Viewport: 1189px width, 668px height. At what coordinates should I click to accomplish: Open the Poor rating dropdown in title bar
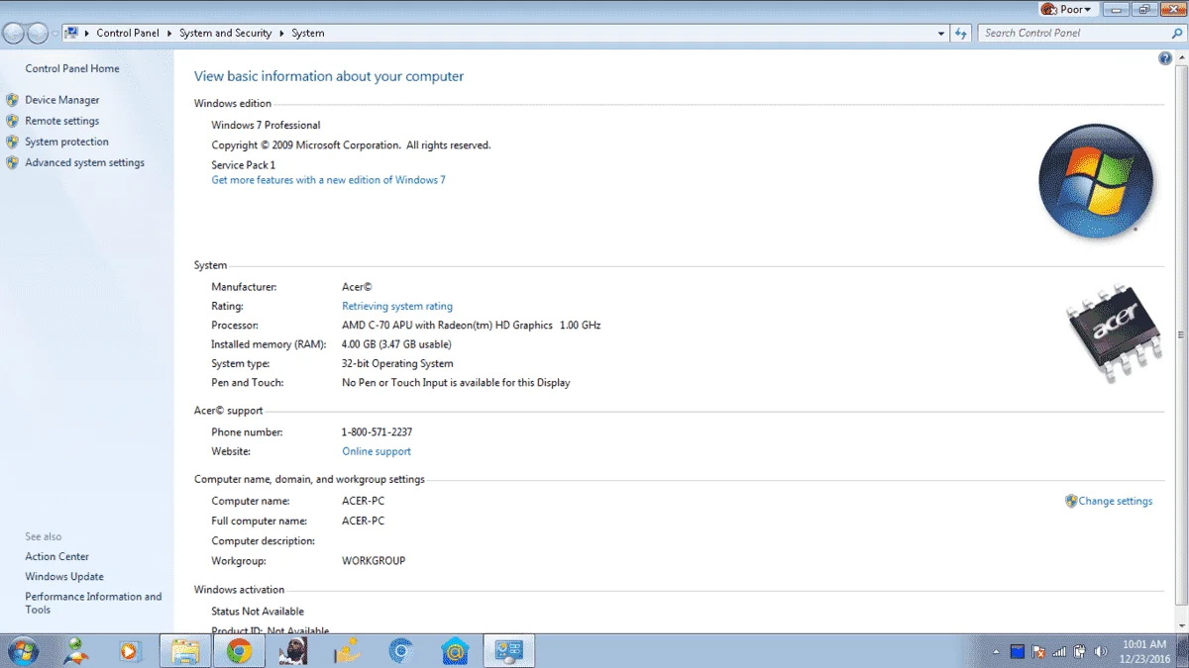tap(1066, 9)
